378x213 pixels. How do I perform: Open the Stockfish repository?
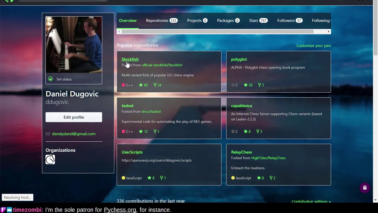(130, 59)
